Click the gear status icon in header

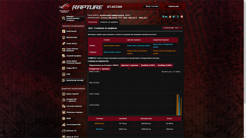(x=182, y=17)
